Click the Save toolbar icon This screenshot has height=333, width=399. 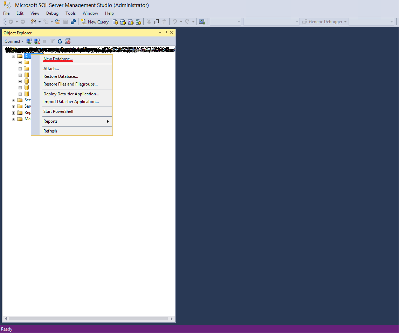click(x=66, y=21)
